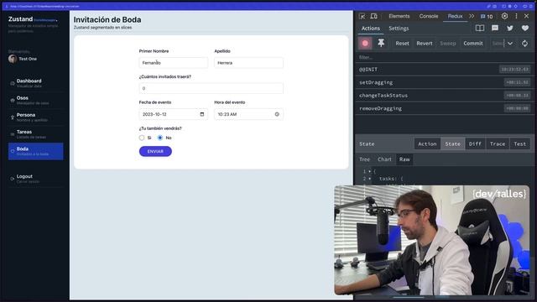Show state as Raw

(404, 159)
